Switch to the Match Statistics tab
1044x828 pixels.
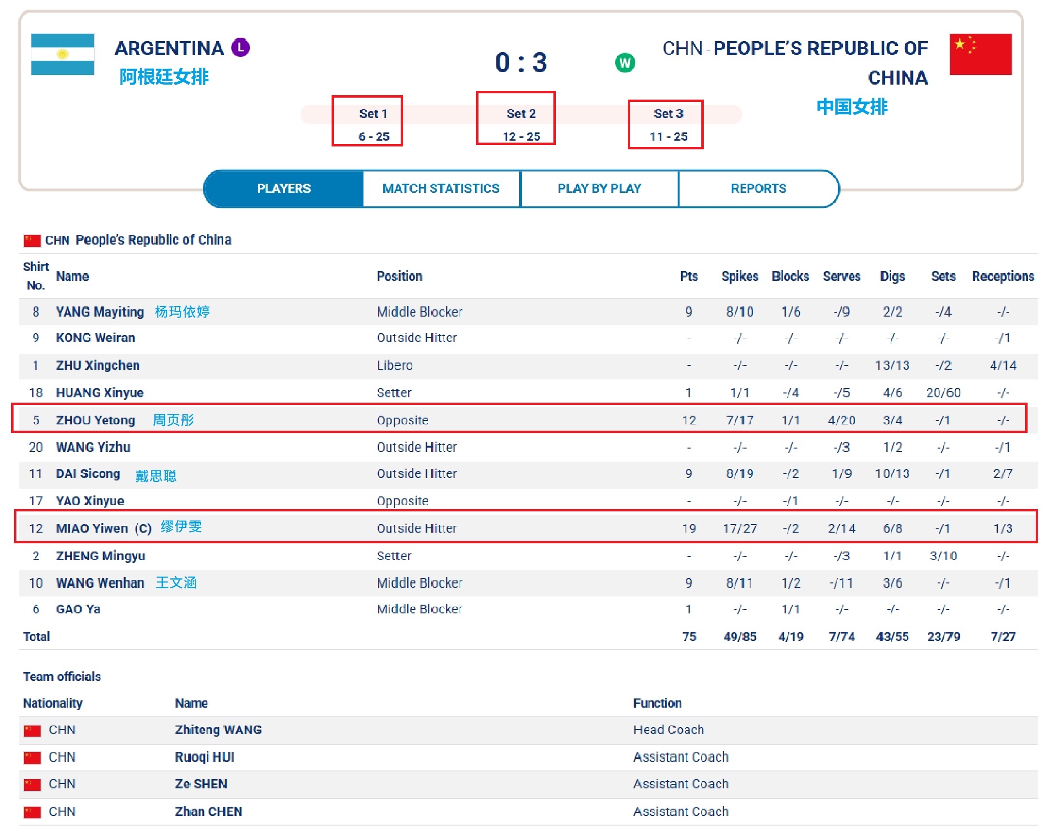tap(441, 189)
